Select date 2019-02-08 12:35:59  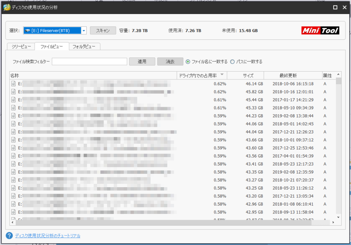[x=293, y=172]
